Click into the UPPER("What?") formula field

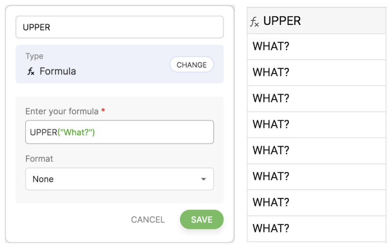tap(119, 132)
